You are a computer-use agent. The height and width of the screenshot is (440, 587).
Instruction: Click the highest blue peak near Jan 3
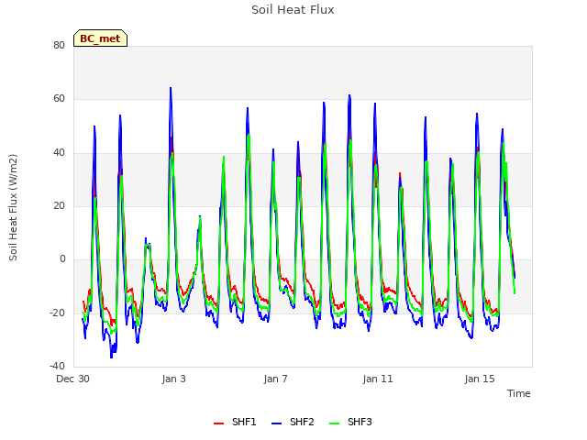[x=171, y=88]
